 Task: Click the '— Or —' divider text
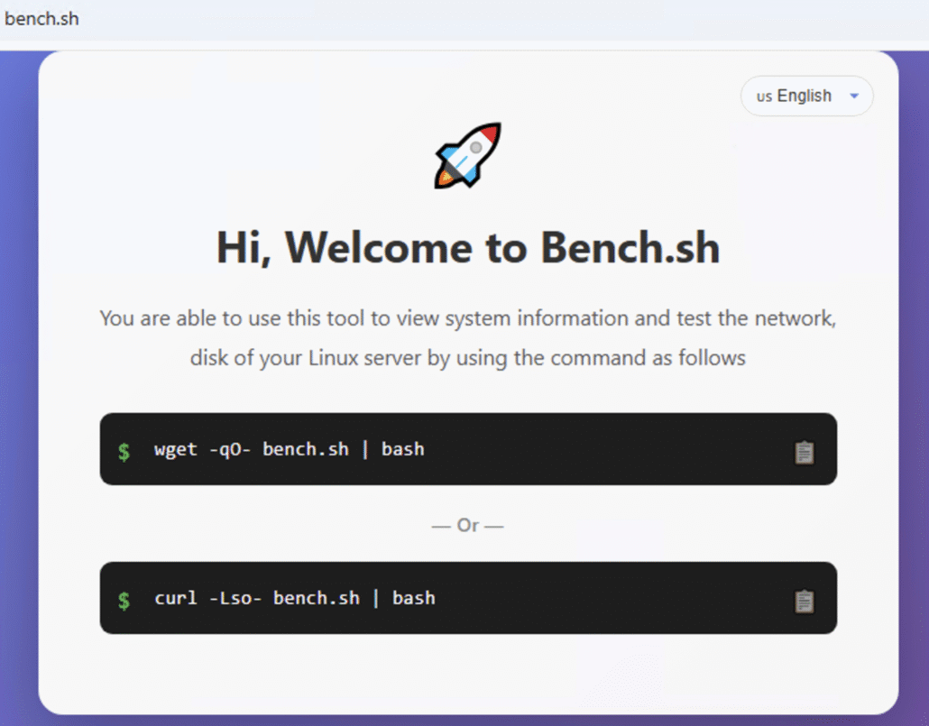pyautogui.click(x=467, y=525)
